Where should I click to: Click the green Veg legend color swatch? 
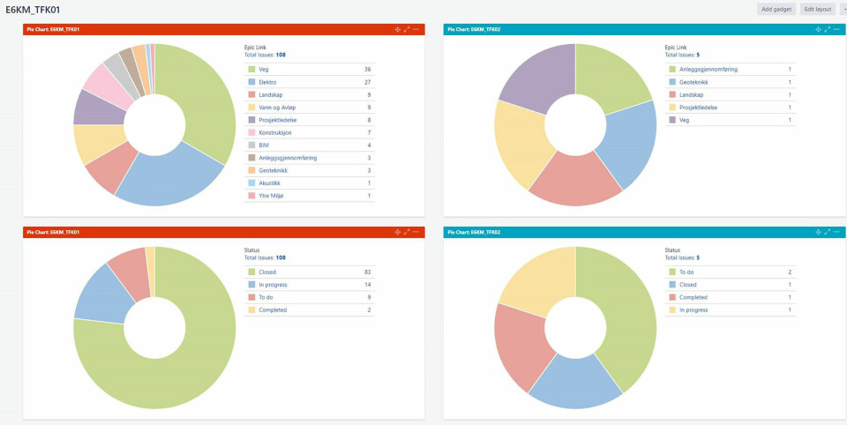tap(251, 69)
